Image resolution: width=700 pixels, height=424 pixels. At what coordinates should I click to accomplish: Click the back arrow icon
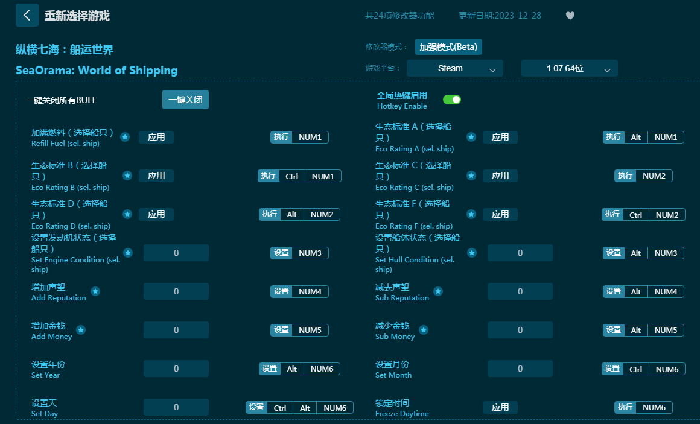point(27,15)
